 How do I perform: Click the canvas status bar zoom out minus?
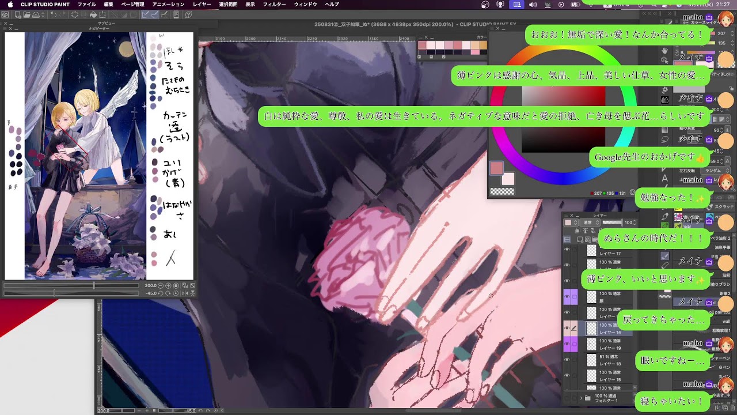pos(139,410)
